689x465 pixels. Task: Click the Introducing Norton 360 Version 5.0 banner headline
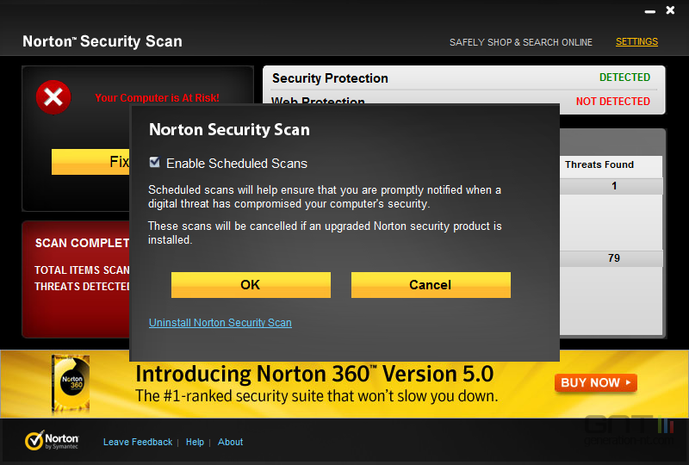314,374
